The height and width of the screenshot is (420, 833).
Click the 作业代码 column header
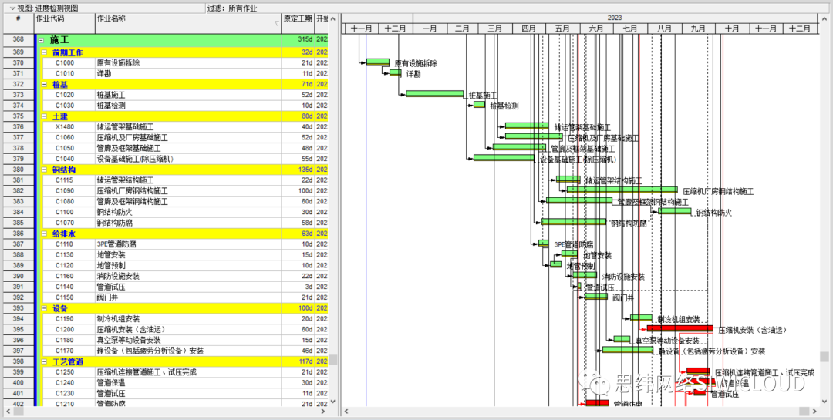64,23
